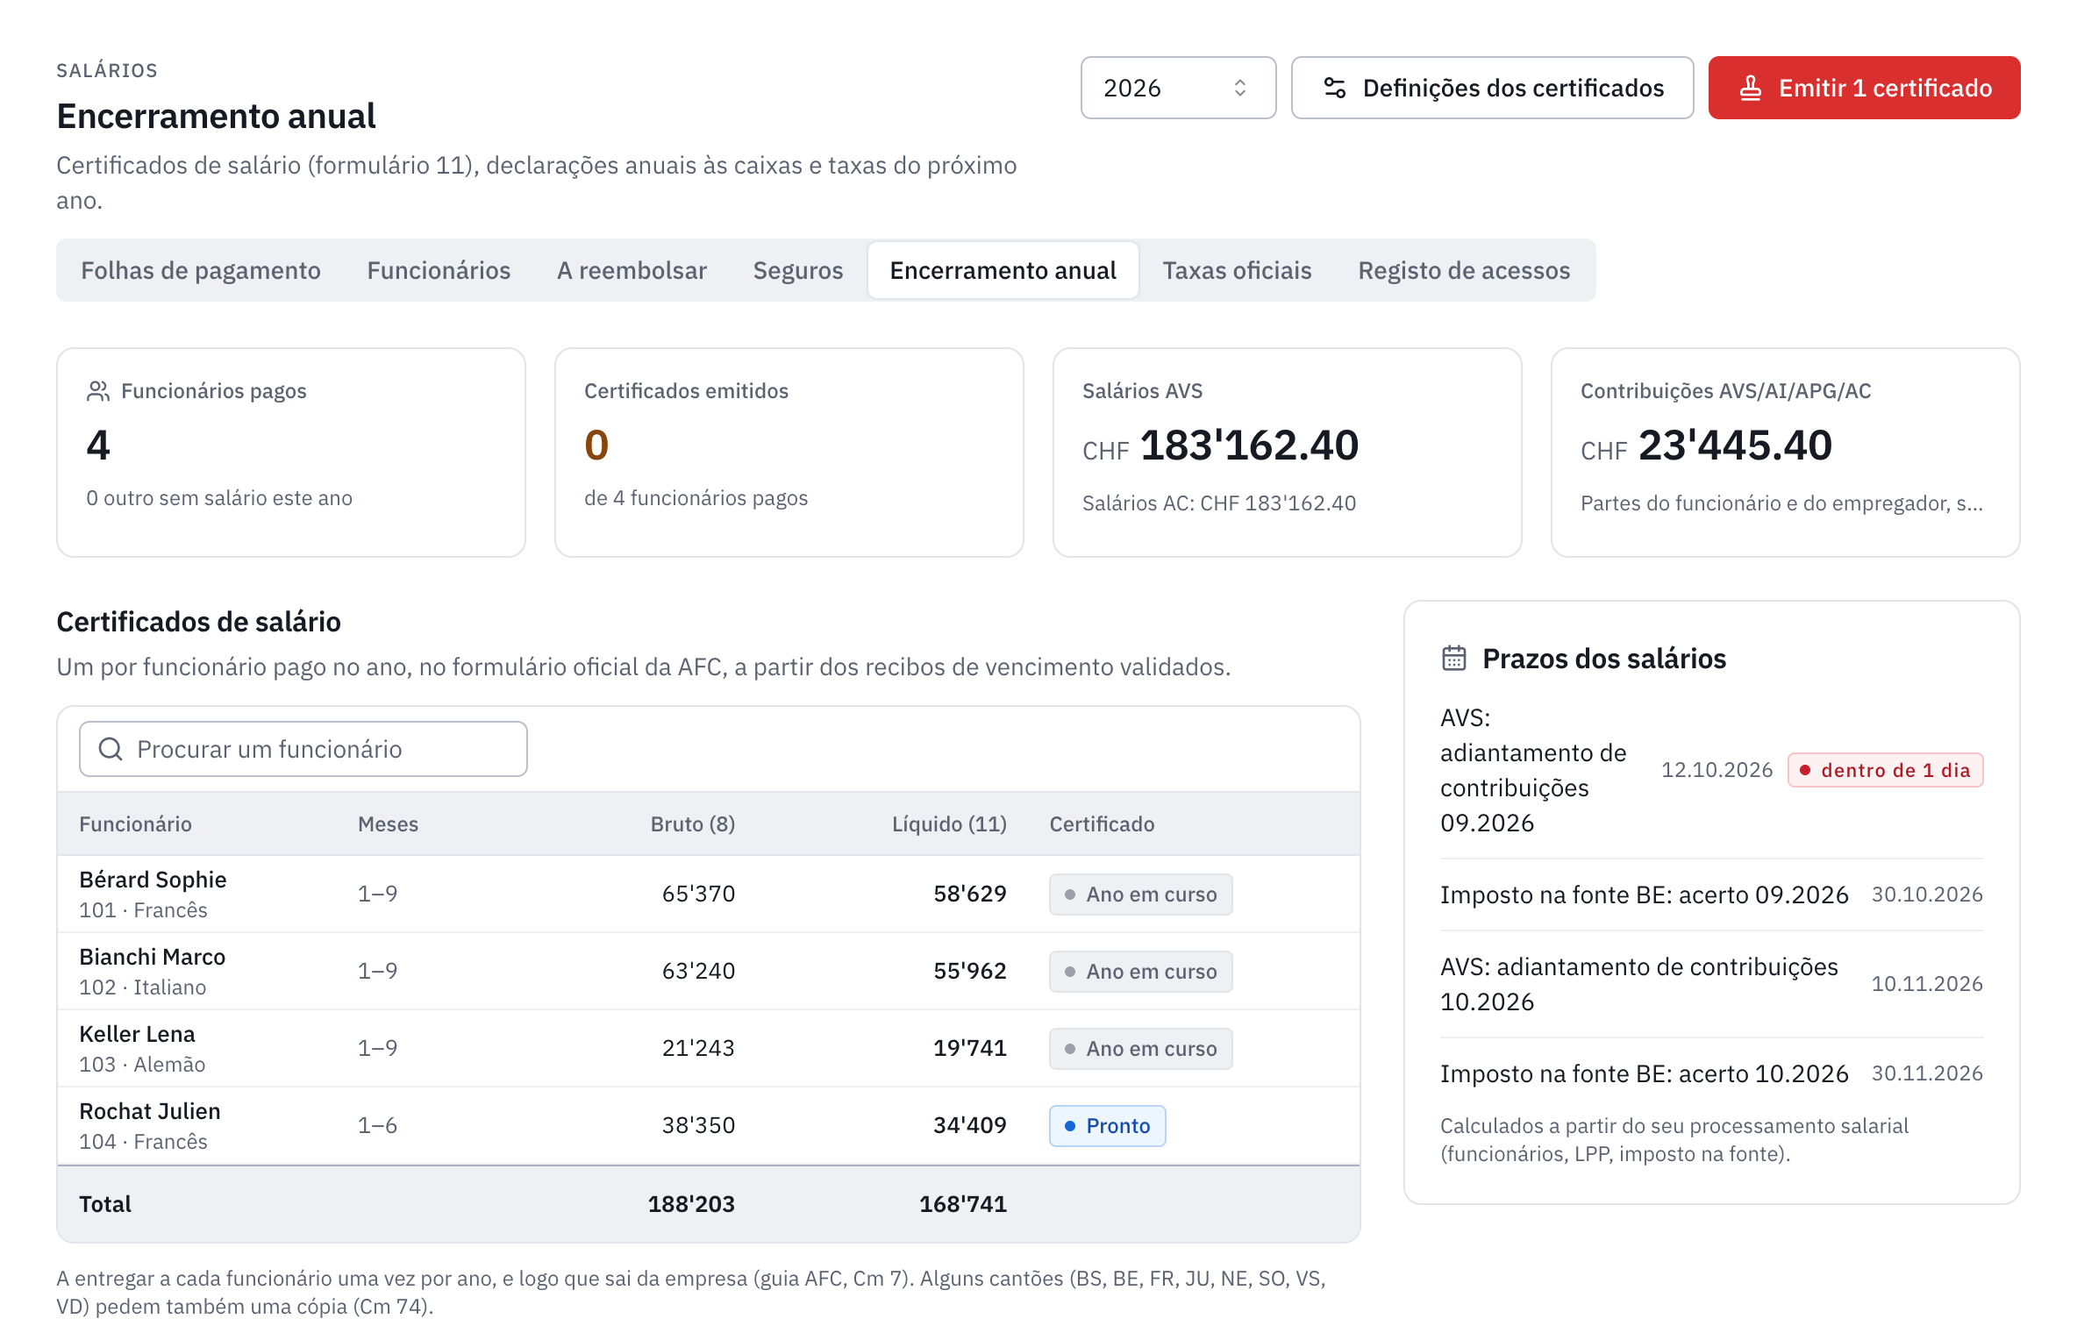Open Definições dos certificados settings
Screen dimensions: 2077x1333
pyautogui.click(x=1492, y=88)
